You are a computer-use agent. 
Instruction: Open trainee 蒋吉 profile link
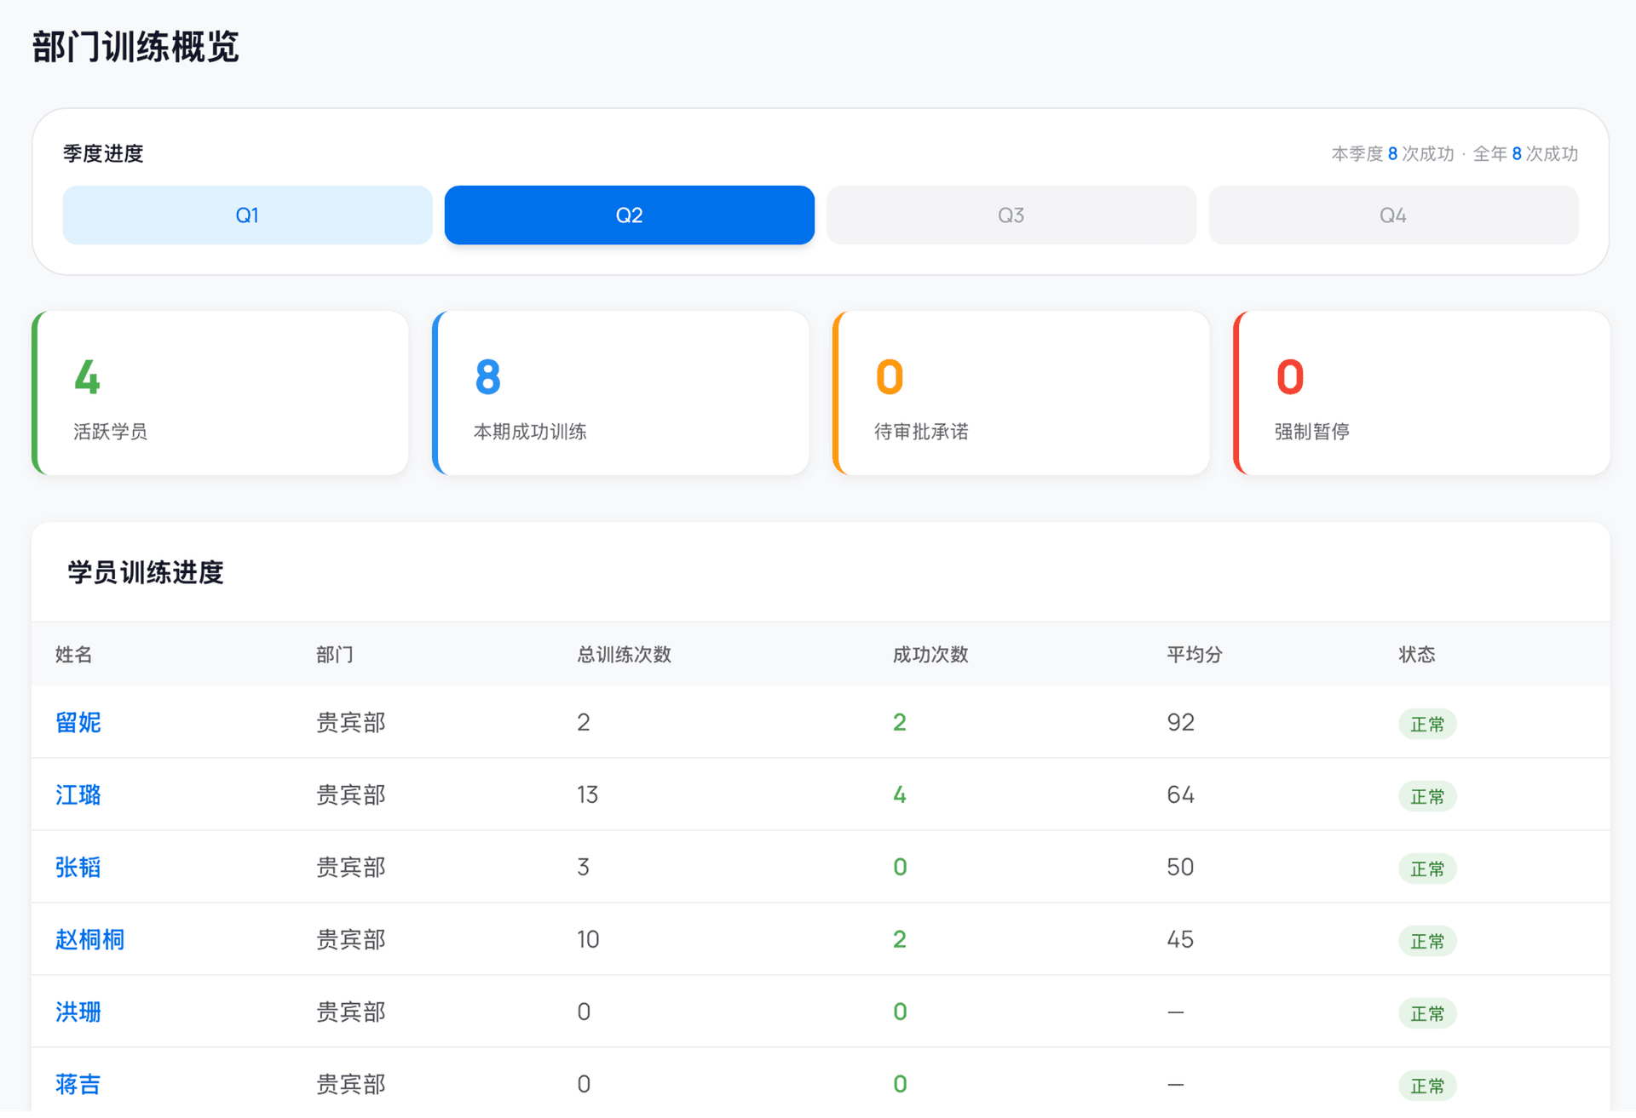(x=78, y=1085)
